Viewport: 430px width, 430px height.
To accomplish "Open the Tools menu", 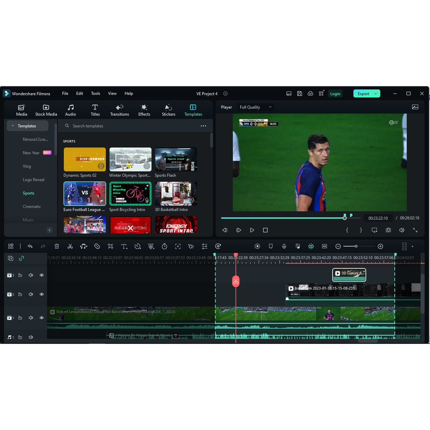I will tap(96, 94).
